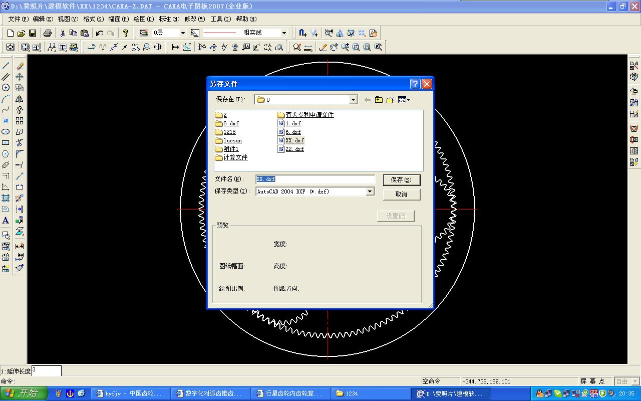Open the 编辑(E) menu
641x401 pixels.
point(43,19)
